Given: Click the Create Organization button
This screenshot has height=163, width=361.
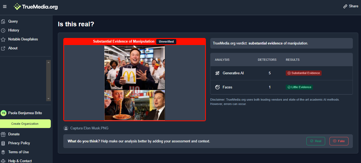Looking at the screenshot, I should coord(25,124).
